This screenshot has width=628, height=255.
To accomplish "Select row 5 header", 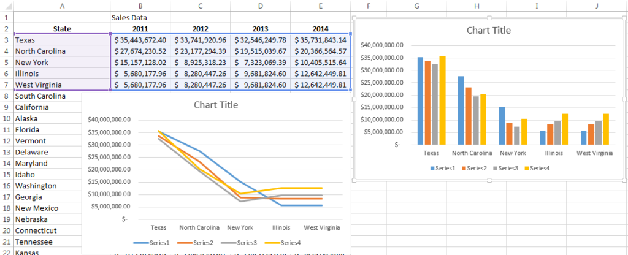I will (x=6, y=62).
